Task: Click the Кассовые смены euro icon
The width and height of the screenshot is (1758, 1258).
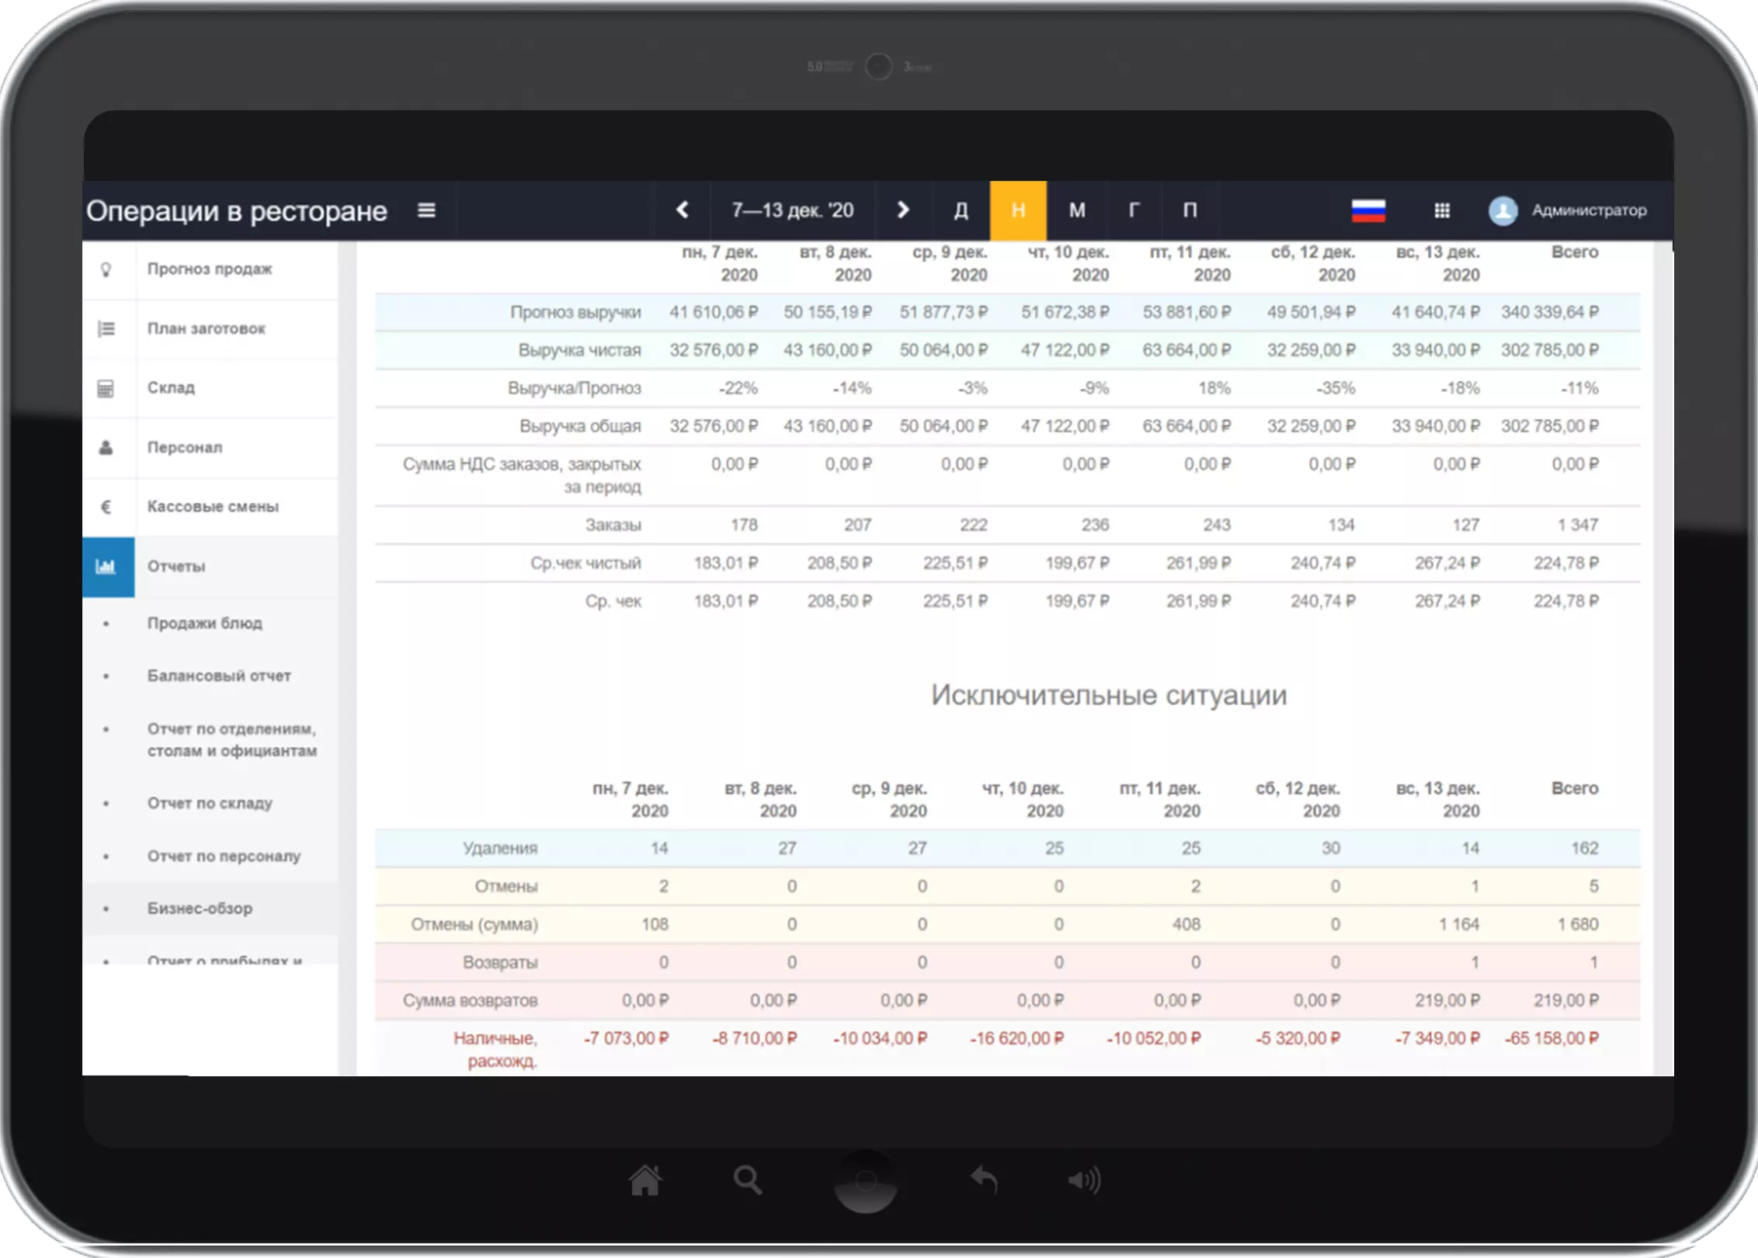Action: (106, 506)
